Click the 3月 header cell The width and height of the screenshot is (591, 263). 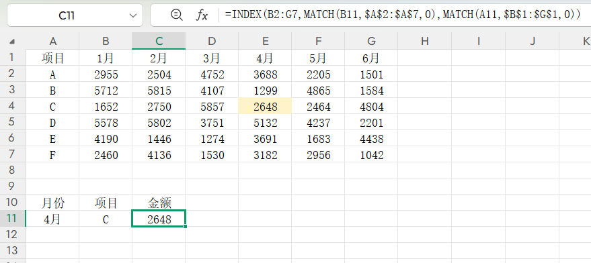coord(212,58)
